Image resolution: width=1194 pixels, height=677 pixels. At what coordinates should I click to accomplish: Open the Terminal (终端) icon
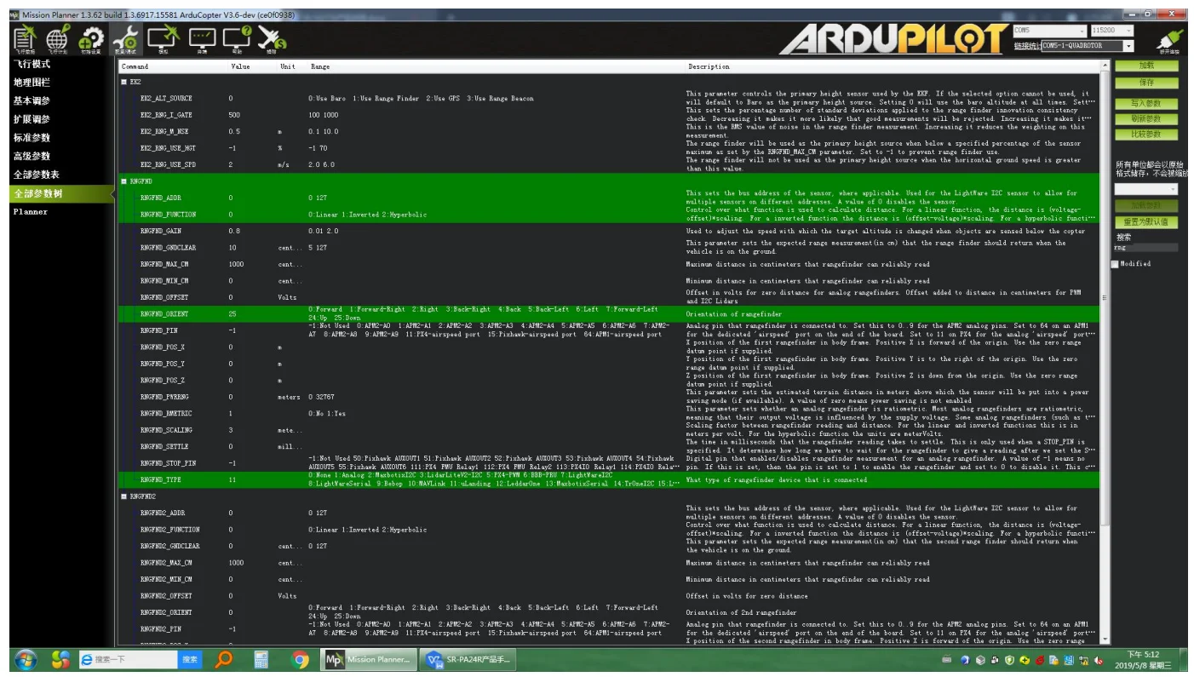(202, 37)
